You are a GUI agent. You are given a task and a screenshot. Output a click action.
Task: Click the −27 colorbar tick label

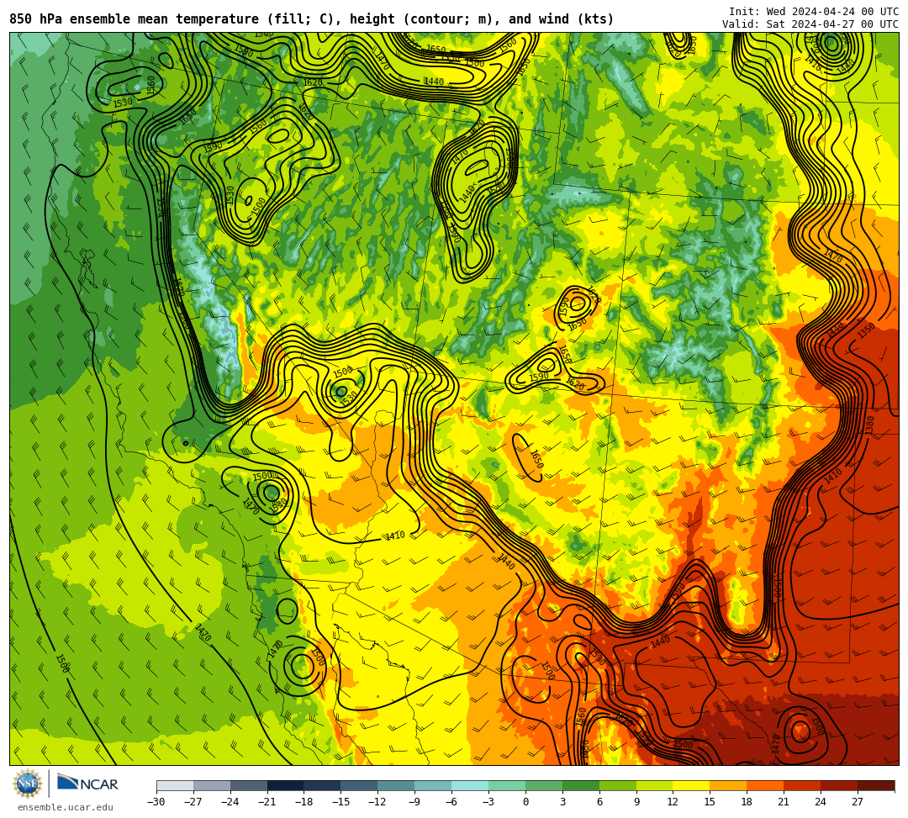pos(193,802)
